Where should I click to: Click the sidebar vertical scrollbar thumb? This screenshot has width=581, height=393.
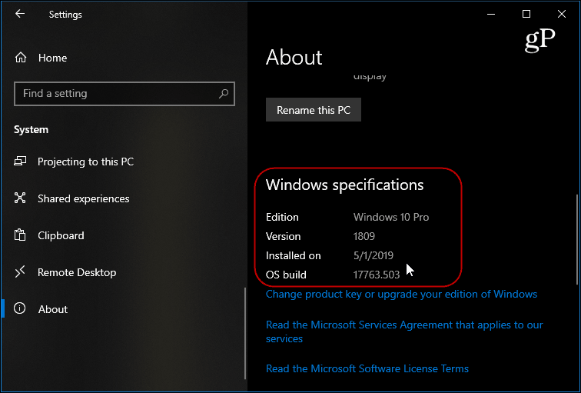point(245,333)
